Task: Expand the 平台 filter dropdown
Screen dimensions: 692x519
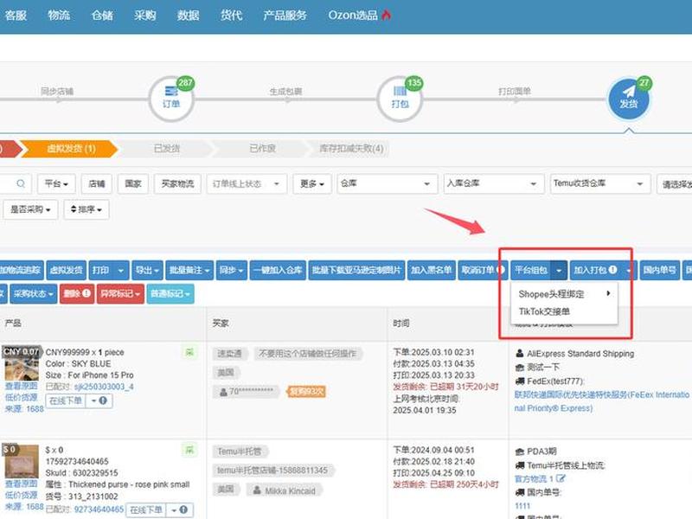Action: [x=56, y=183]
